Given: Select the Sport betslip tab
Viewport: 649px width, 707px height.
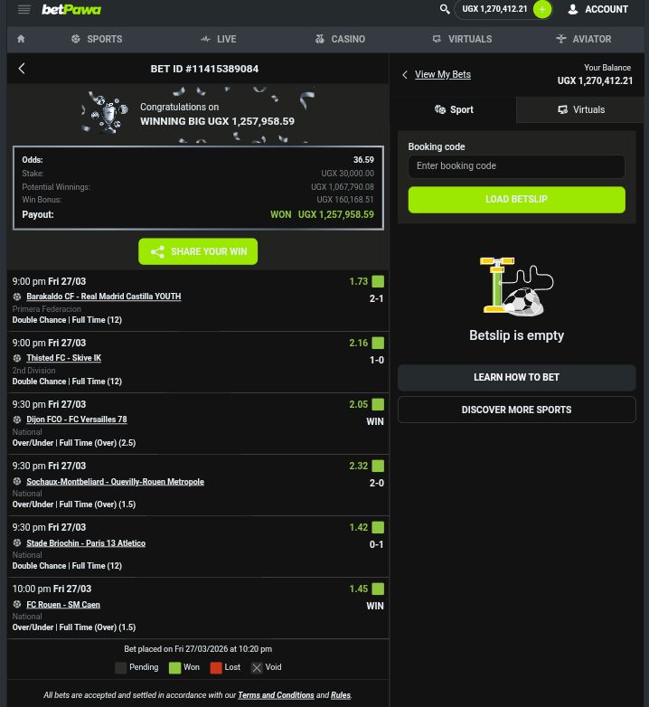Looking at the screenshot, I should [x=453, y=109].
